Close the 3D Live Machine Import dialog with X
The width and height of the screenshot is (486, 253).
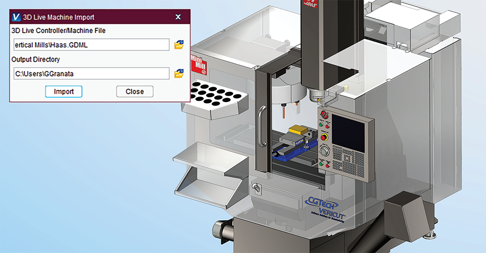click(178, 17)
